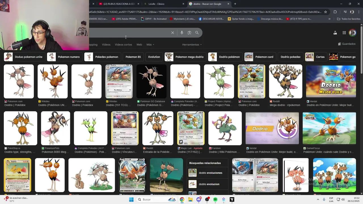The width and height of the screenshot is (363, 204).
Task: Open the Chrome extensions puzzle icon
Action: coord(335,12)
